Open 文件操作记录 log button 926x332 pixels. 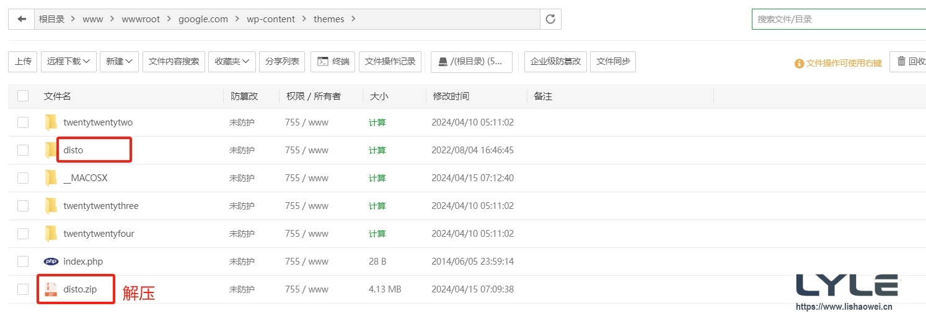[390, 62]
